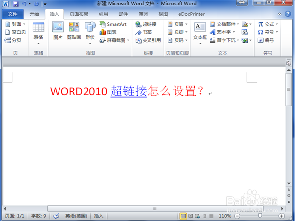Expand the 页眉 dropdown arrow
Viewport: 295px width, 221px height.
click(186, 24)
